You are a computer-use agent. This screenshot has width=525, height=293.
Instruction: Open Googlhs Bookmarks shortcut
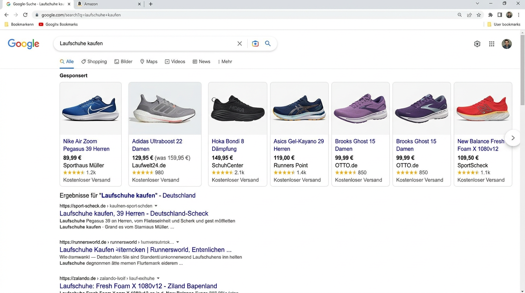point(58,24)
